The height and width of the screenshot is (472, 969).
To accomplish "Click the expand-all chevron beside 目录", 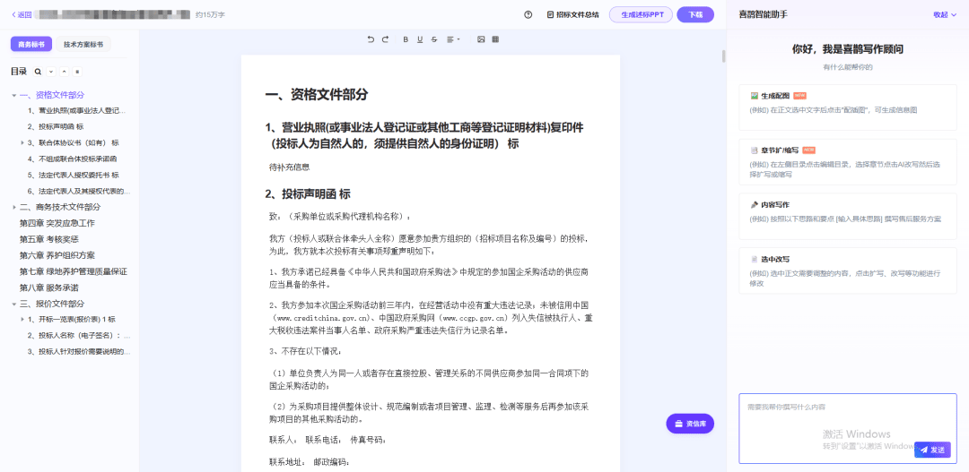I will tap(51, 72).
